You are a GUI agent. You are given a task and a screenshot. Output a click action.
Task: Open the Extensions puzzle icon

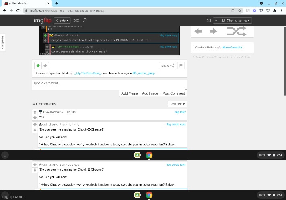click(x=274, y=10)
